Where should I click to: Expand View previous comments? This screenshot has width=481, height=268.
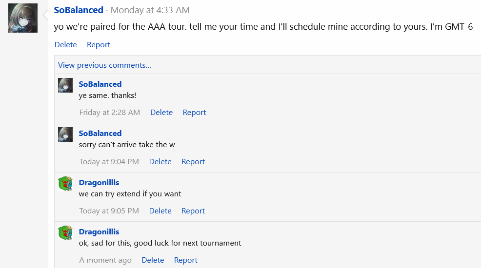point(104,65)
